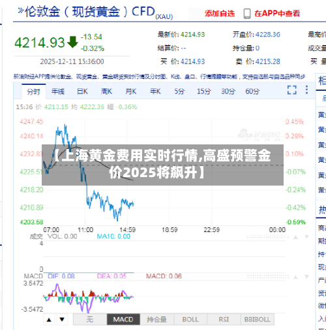Click the -13.54 change value
326x330 pixels.
click(91, 37)
